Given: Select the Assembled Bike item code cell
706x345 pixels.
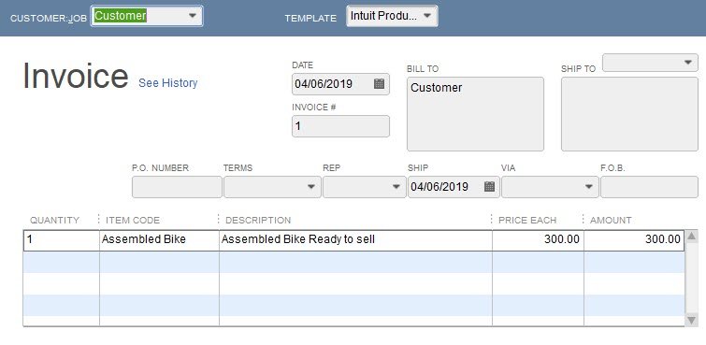Looking at the screenshot, I should point(159,239).
